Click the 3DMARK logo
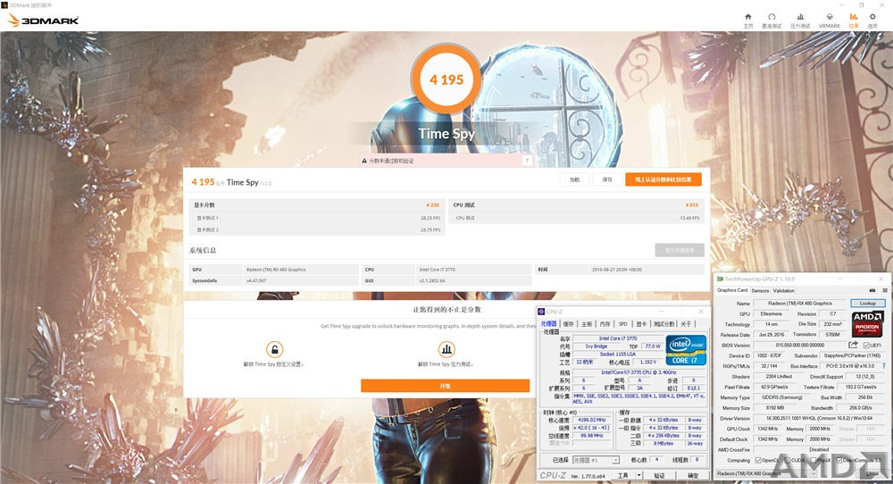 point(43,21)
